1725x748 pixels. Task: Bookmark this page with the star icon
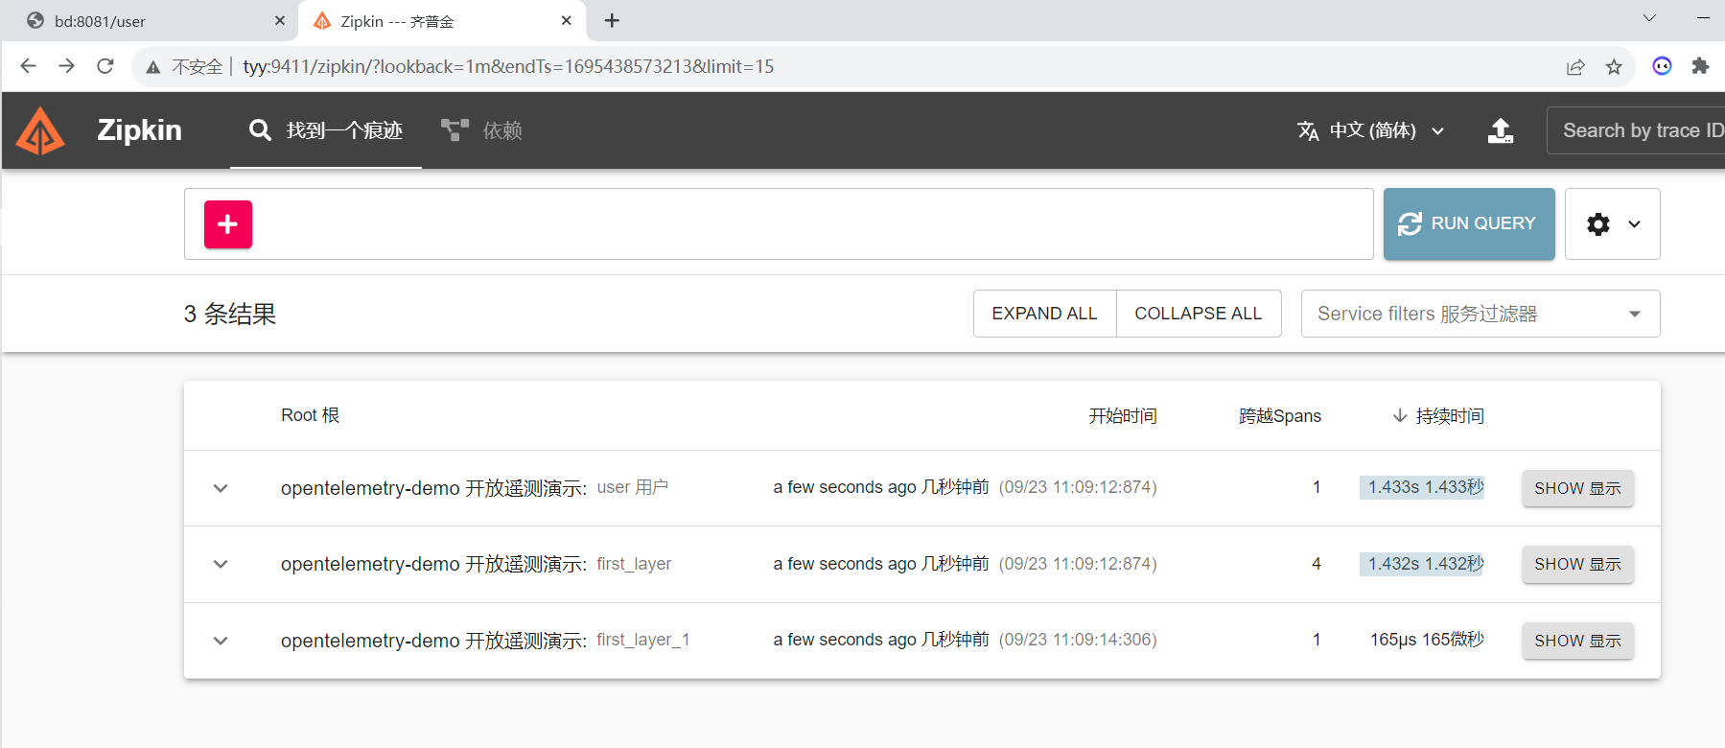click(x=1614, y=66)
